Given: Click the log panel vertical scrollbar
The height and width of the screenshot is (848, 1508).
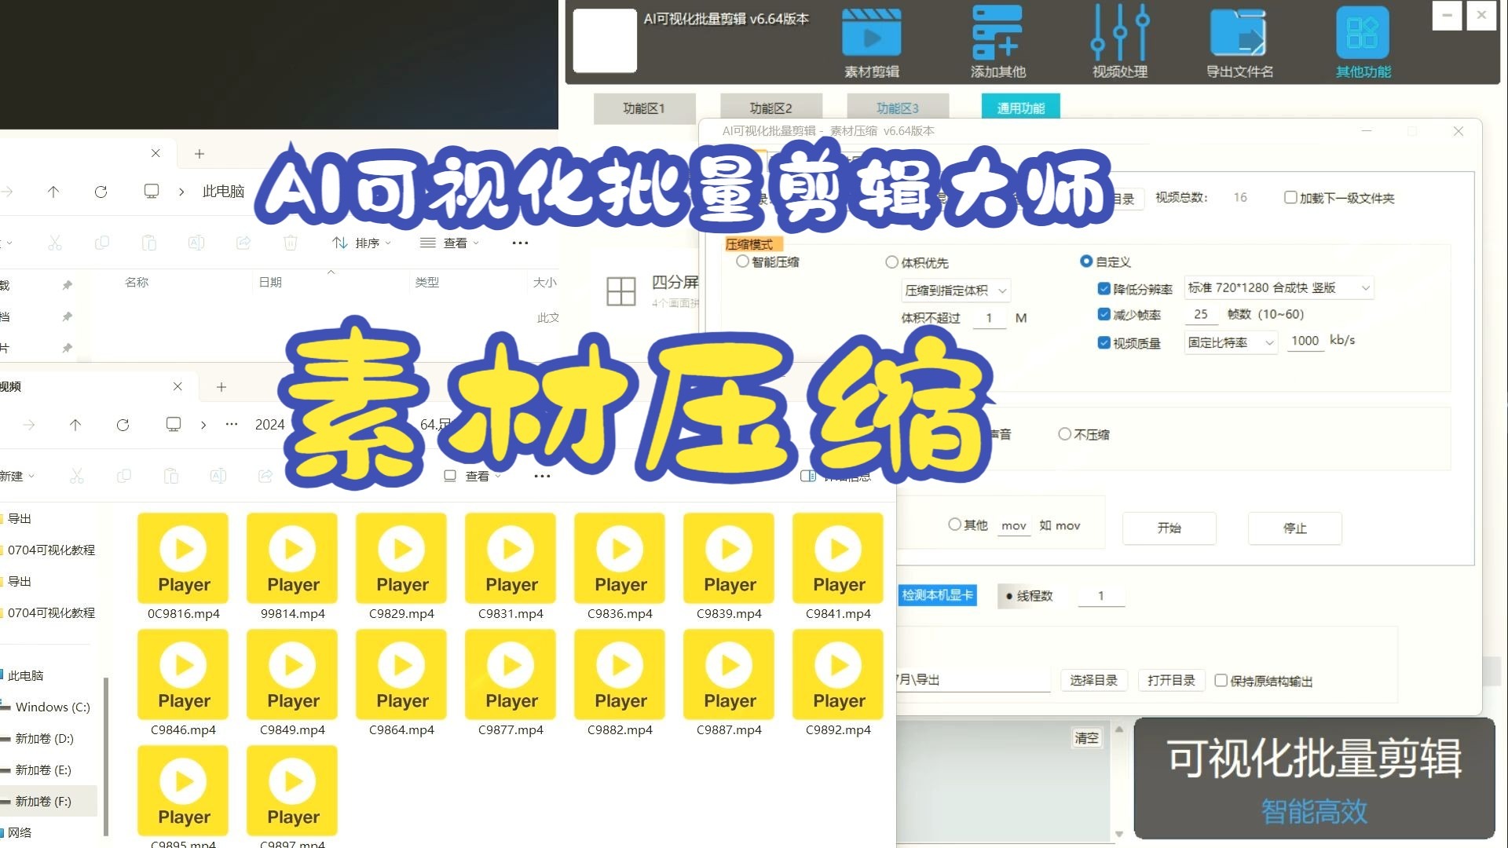Looking at the screenshot, I should (1119, 781).
